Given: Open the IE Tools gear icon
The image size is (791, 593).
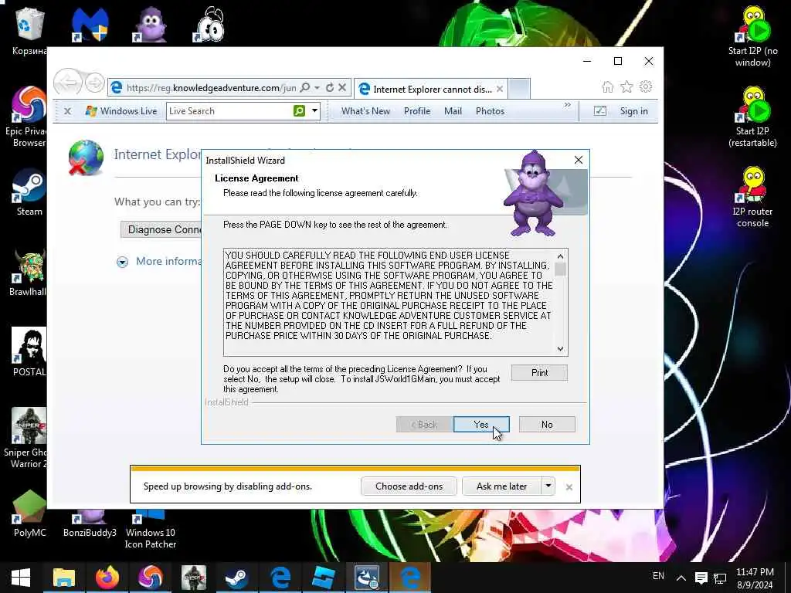Looking at the screenshot, I should point(646,86).
